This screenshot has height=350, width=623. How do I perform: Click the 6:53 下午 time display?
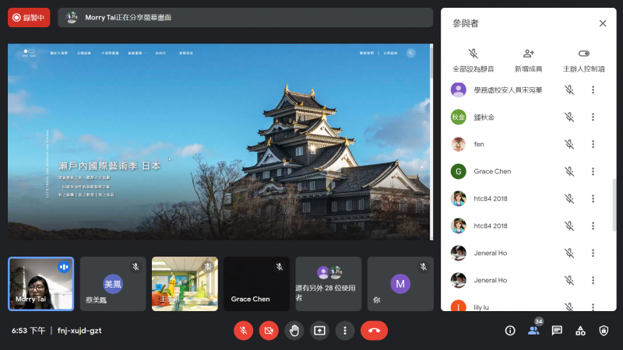[29, 331]
